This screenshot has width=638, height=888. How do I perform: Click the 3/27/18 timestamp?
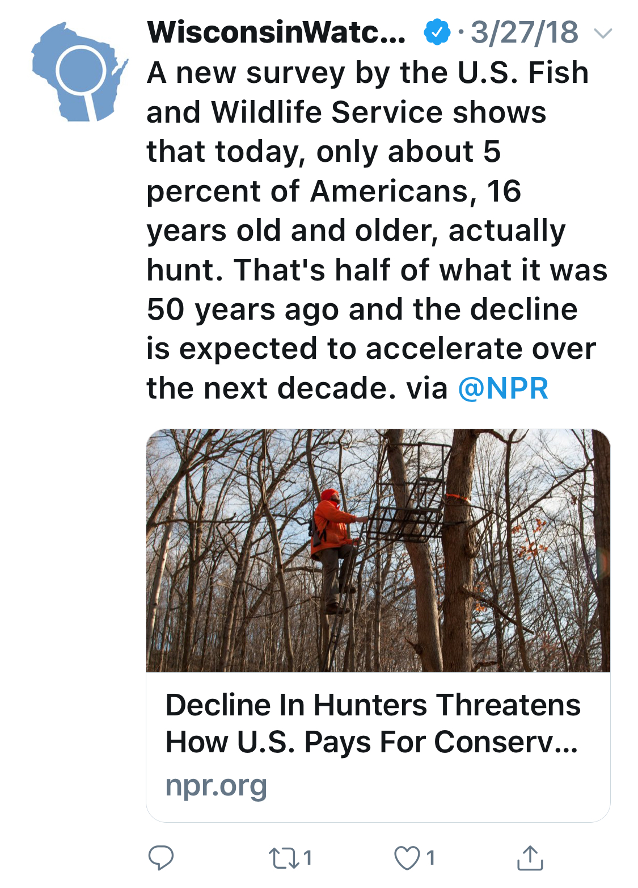point(525,32)
